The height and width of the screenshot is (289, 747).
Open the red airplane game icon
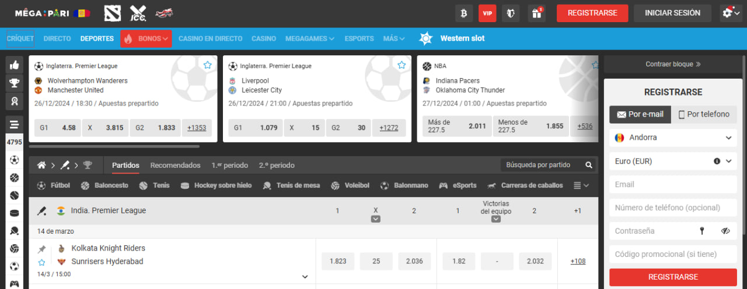164,13
